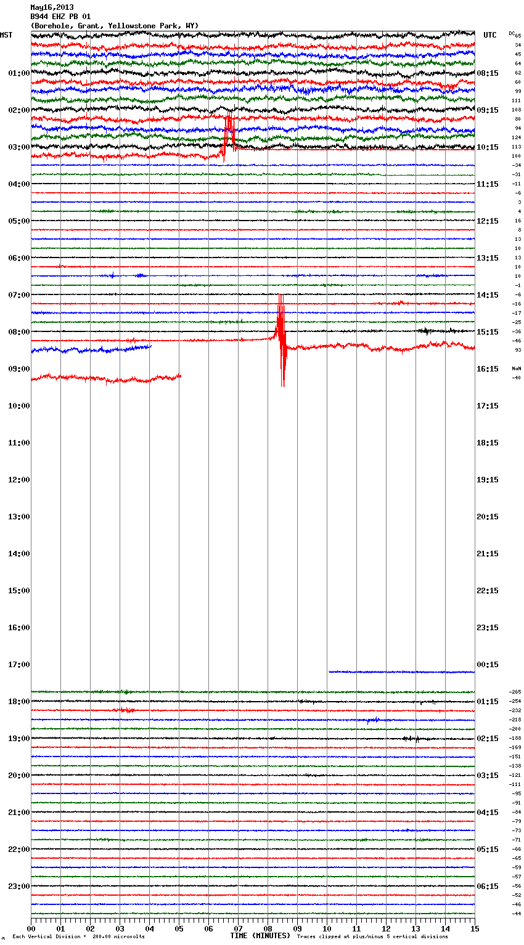The width and height of the screenshot is (524, 945).
Task: Click minute tick "05" on bottom axis
Action: point(179,928)
